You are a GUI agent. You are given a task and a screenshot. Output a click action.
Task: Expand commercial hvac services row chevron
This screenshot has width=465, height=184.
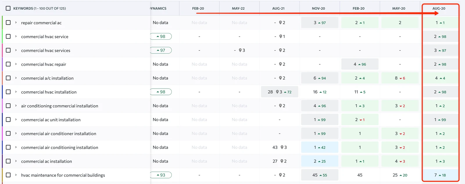(16, 50)
